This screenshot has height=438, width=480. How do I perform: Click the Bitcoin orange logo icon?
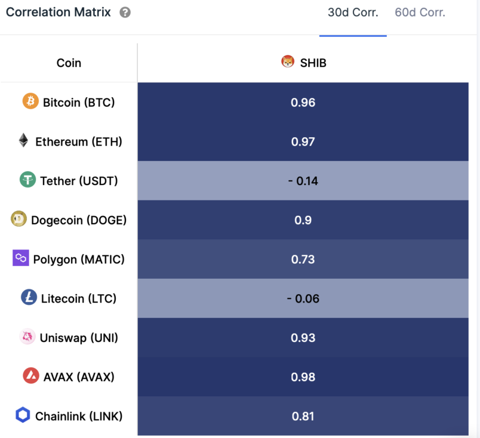[x=30, y=101]
